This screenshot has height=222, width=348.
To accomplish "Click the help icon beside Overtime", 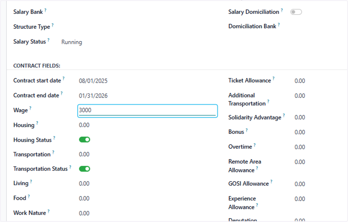I will pos(255,145).
